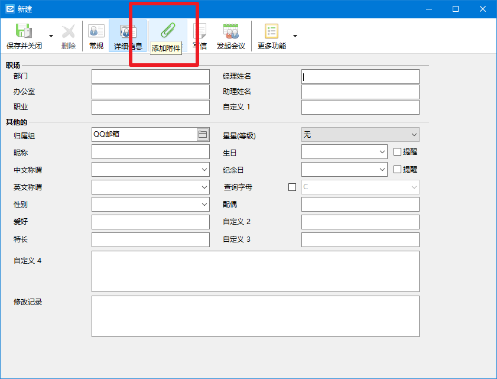Click the folder browse icon in 归属组 field

point(203,134)
